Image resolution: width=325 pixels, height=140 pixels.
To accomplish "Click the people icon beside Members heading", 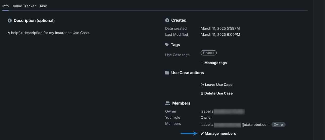I will (x=168, y=103).
